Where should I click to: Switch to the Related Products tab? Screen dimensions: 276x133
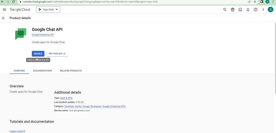click(x=71, y=71)
